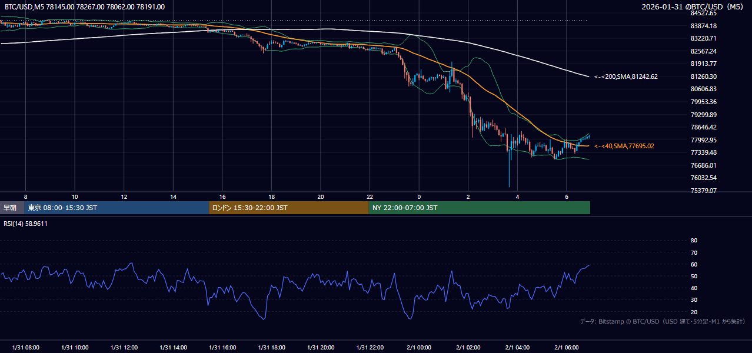The height and width of the screenshot is (353, 752).
Task: Select the 東京 08:00-15:30 JST session bar
Action: coord(117,208)
